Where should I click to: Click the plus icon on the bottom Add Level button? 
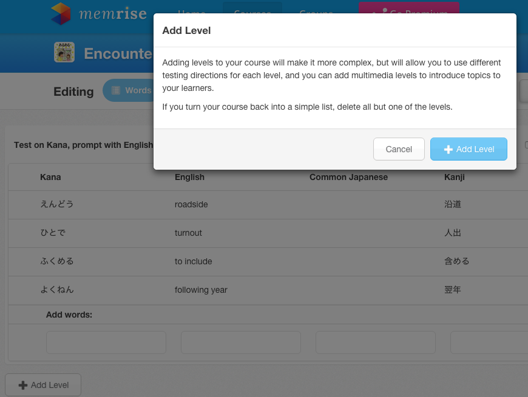[x=23, y=385]
